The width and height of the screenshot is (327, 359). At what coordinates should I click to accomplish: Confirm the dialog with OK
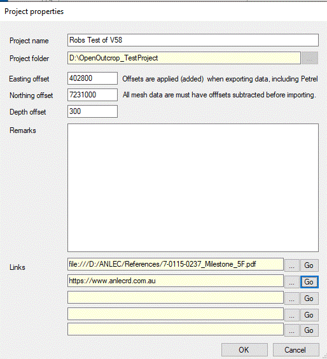pos(244,350)
